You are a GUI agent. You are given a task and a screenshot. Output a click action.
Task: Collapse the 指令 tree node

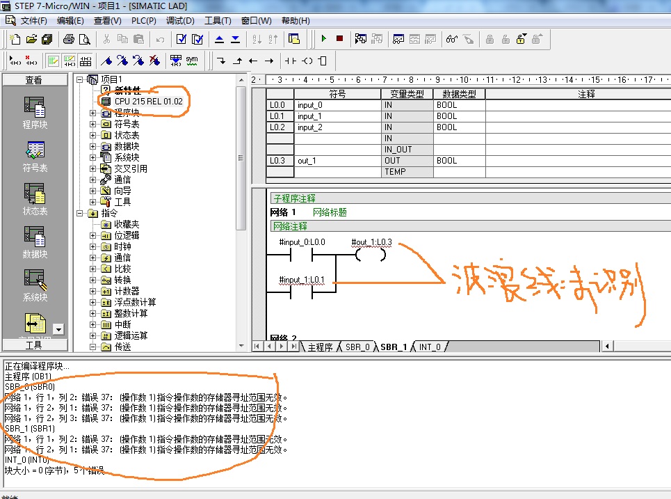(x=79, y=213)
